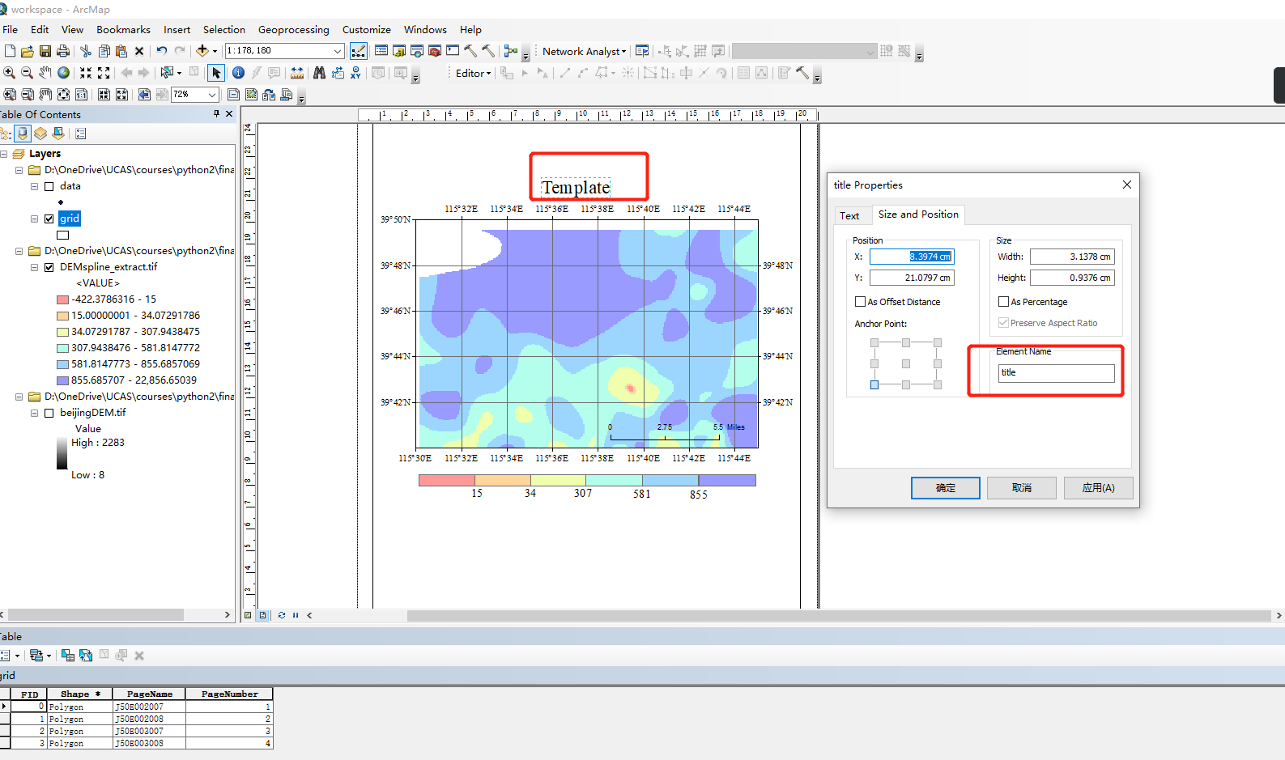Check the As Percentage option

(x=1003, y=302)
